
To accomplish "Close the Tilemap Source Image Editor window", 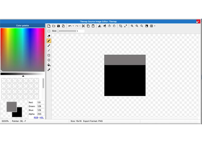I will click(198, 21).
